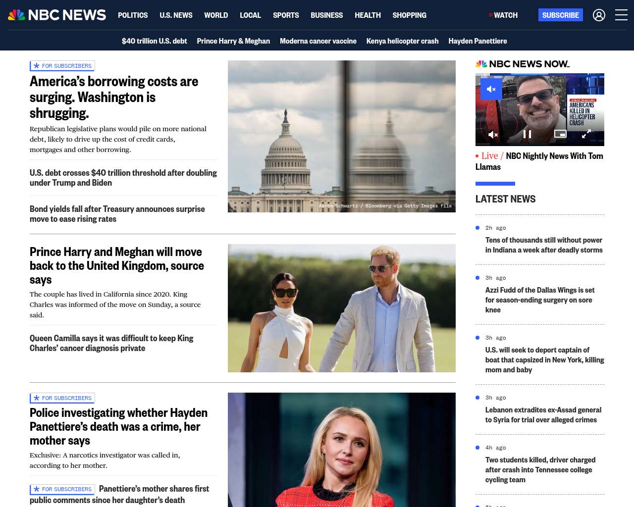Click the '4h ago' timestamp
This screenshot has width=634, height=507.
pos(496,448)
